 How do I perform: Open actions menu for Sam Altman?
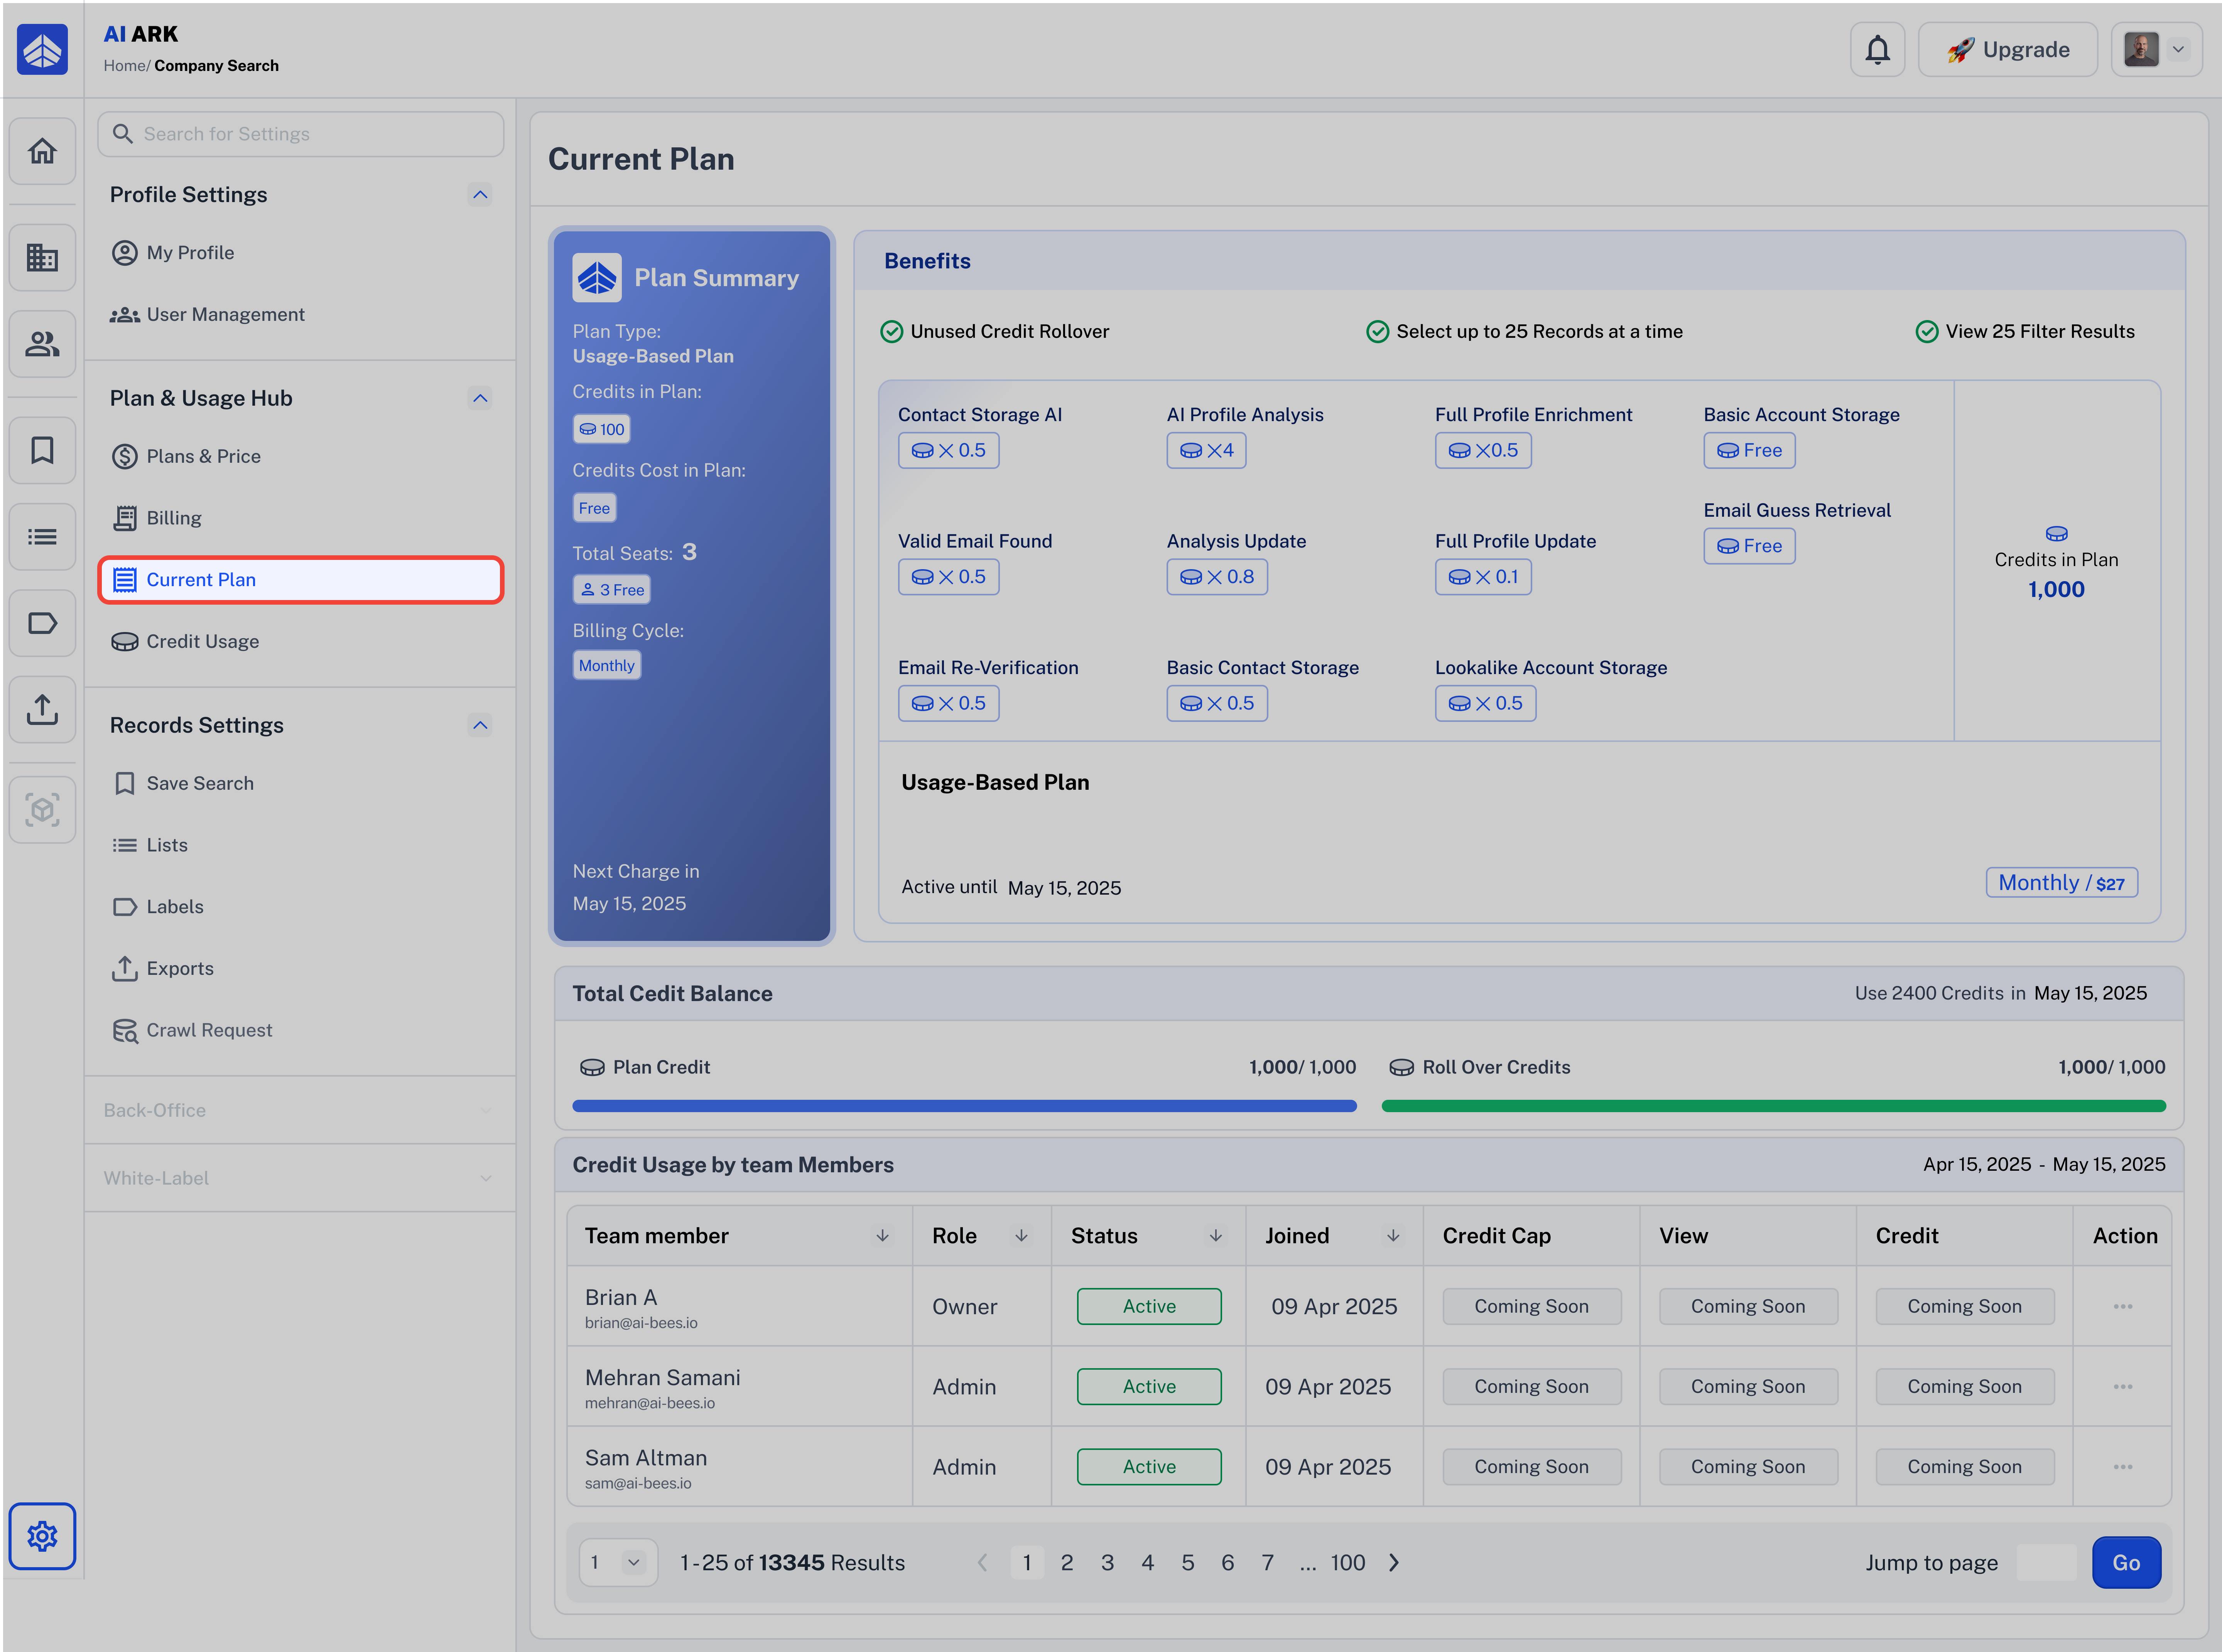tap(2123, 1467)
